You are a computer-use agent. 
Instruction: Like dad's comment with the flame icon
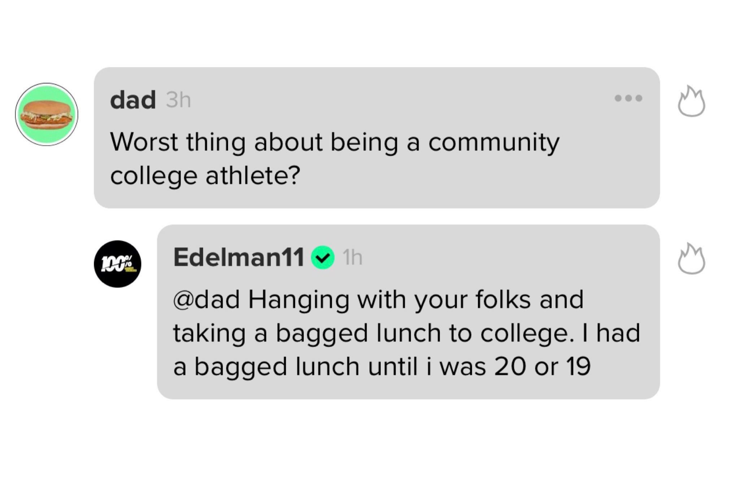pyautogui.click(x=691, y=101)
